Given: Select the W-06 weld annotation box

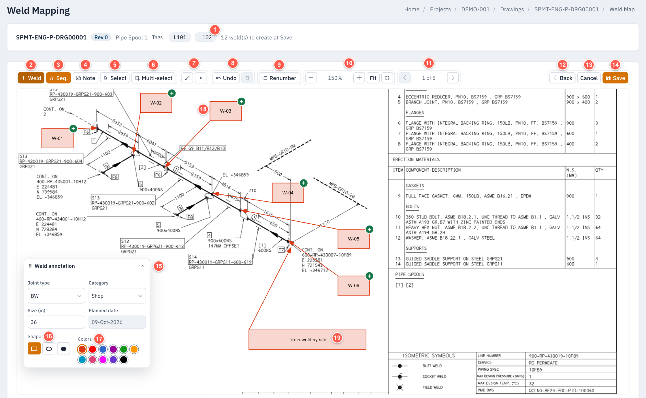Looking at the screenshot, I should pyautogui.click(x=353, y=285).
